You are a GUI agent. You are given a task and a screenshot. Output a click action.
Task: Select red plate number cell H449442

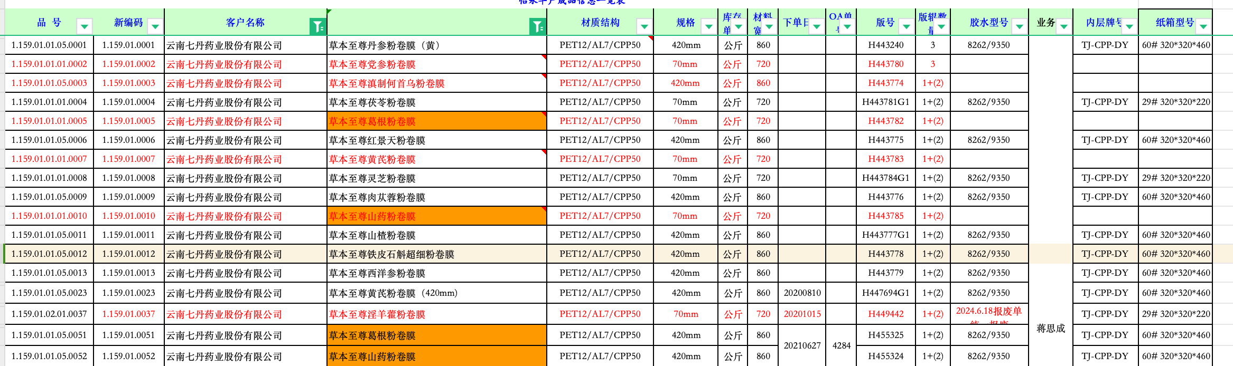886,314
